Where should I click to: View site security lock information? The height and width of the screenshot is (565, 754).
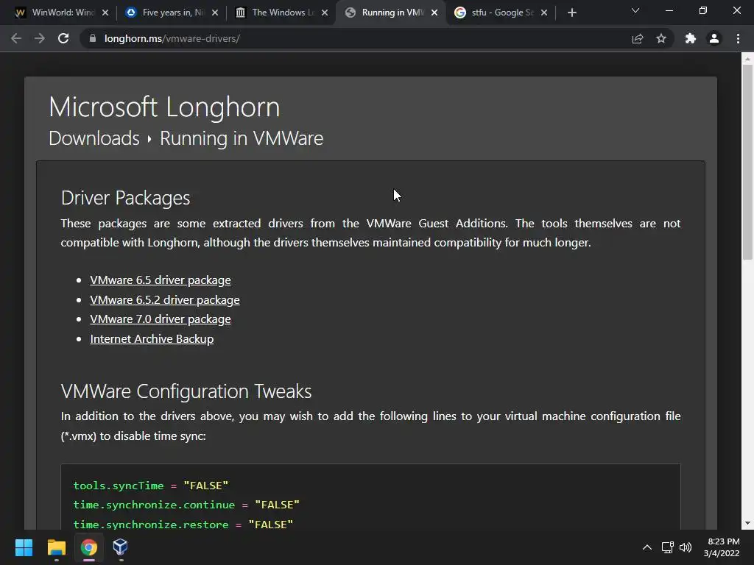pos(93,38)
